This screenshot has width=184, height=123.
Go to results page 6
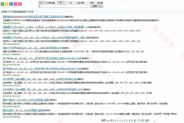click(125, 121)
